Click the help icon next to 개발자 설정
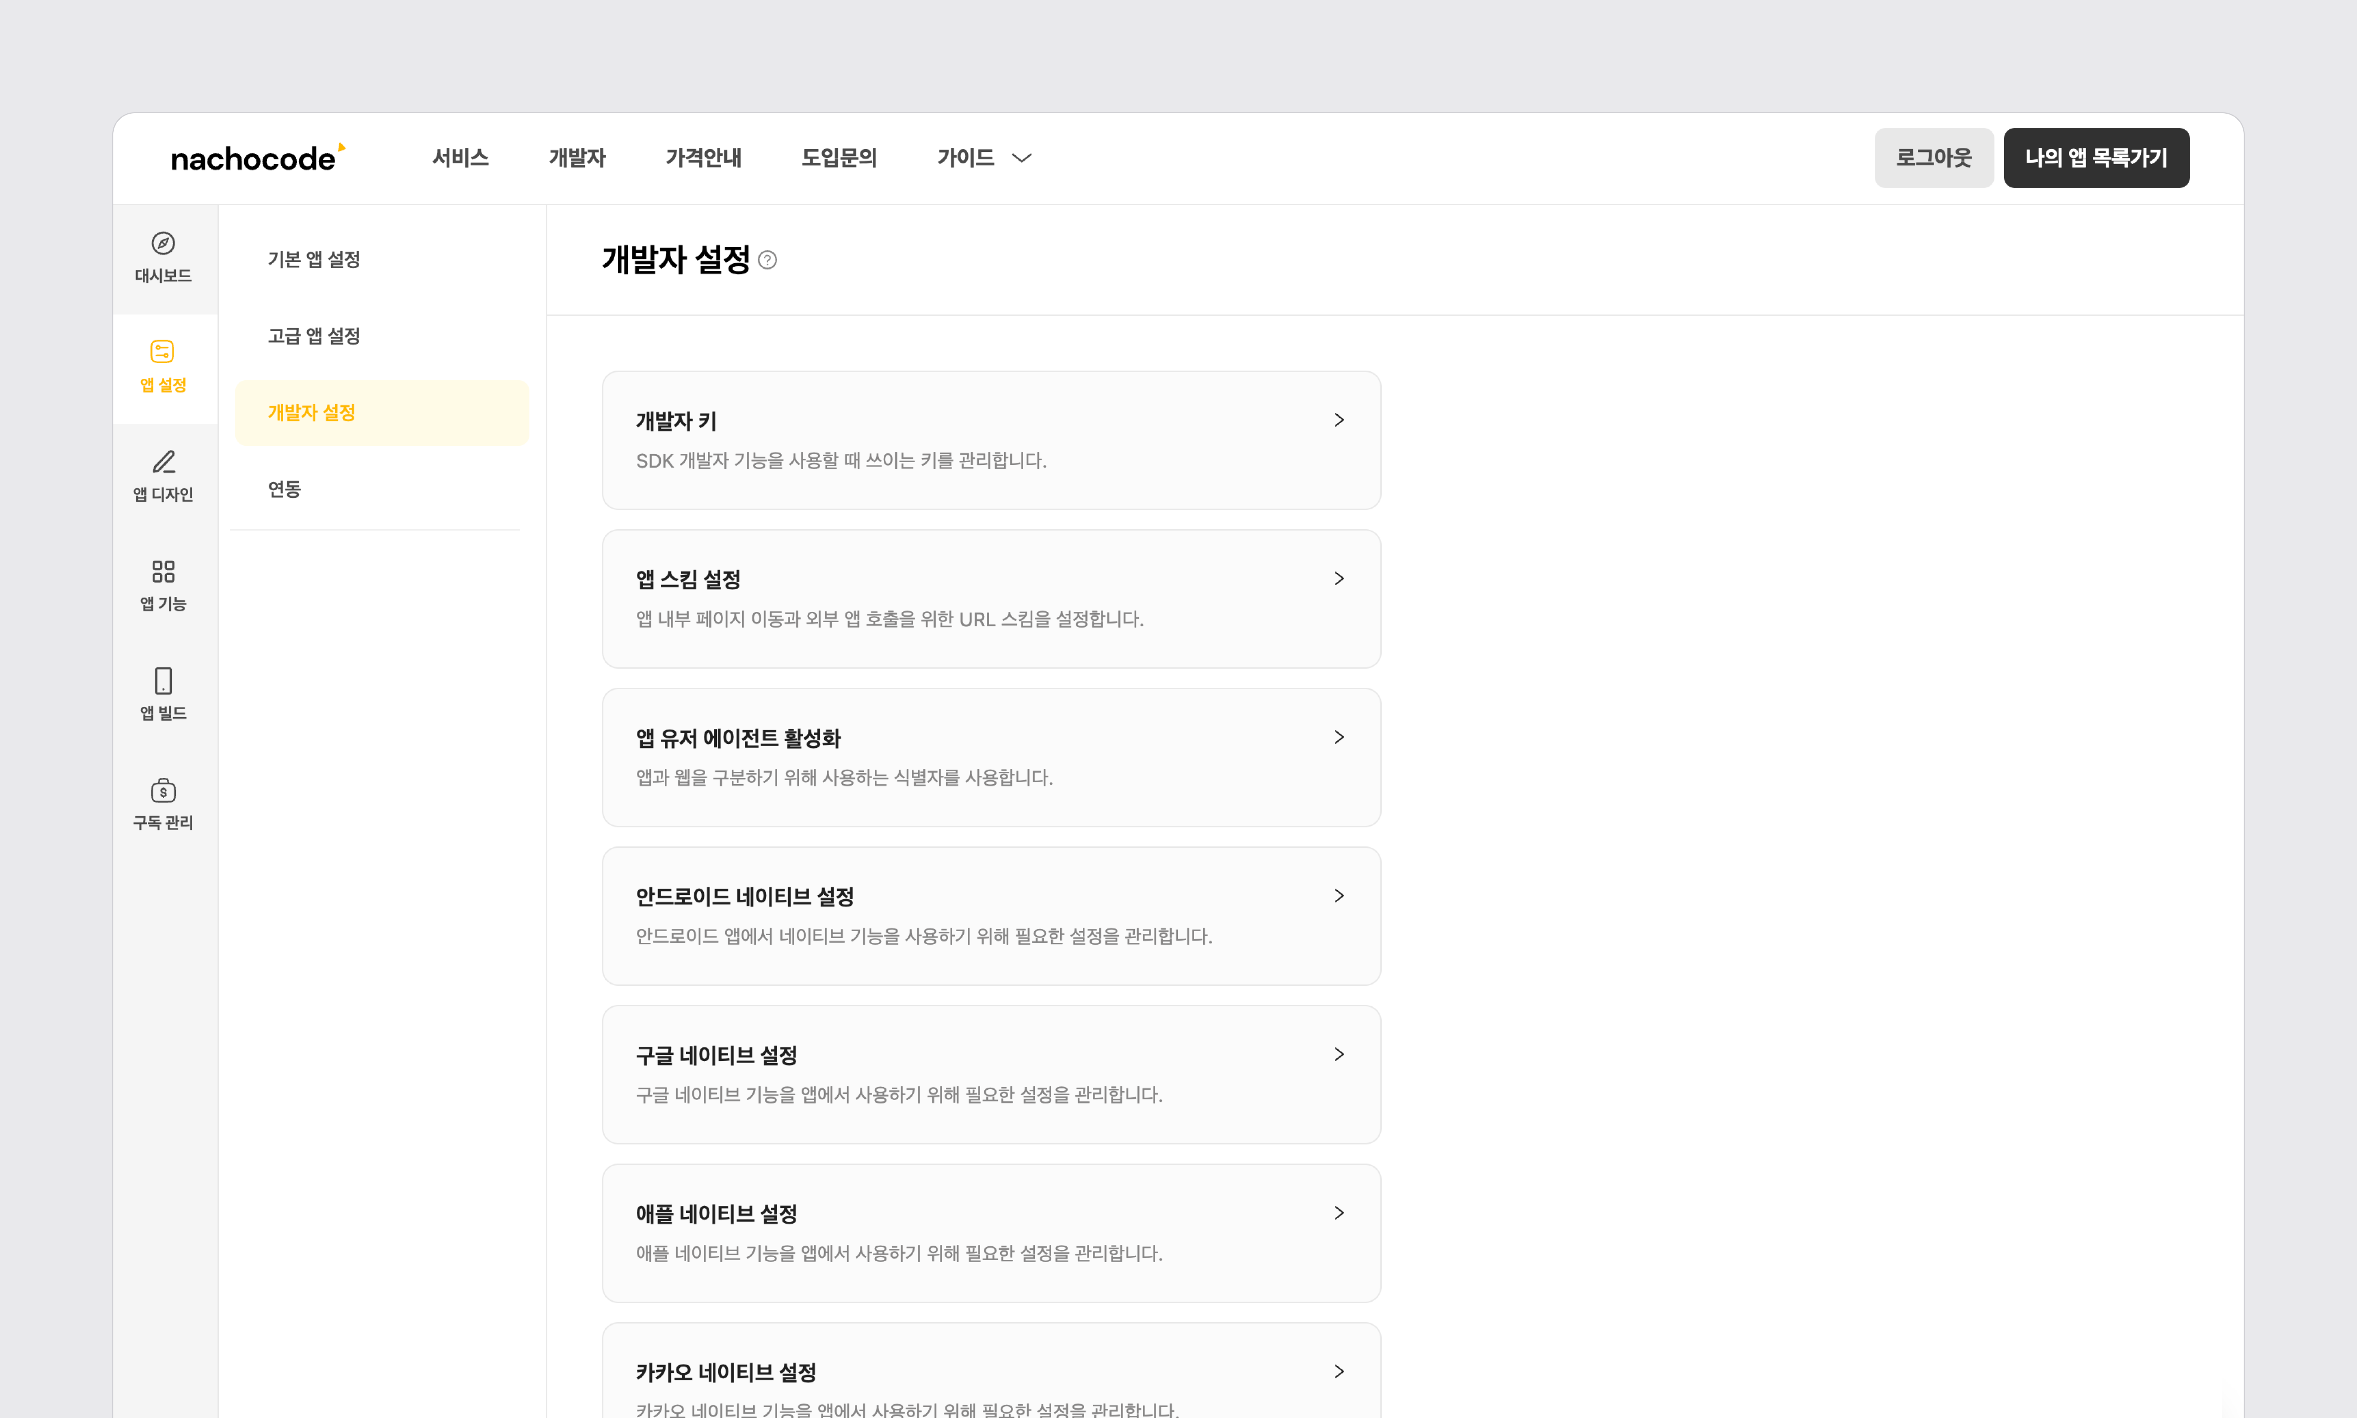The width and height of the screenshot is (2357, 1418). tap(767, 260)
